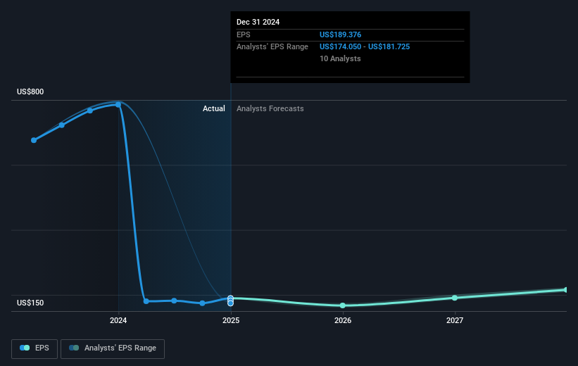
Task: Click the first EPS data point on left
Action: [34, 140]
